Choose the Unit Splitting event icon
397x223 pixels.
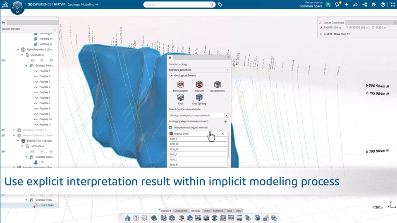tap(199, 97)
